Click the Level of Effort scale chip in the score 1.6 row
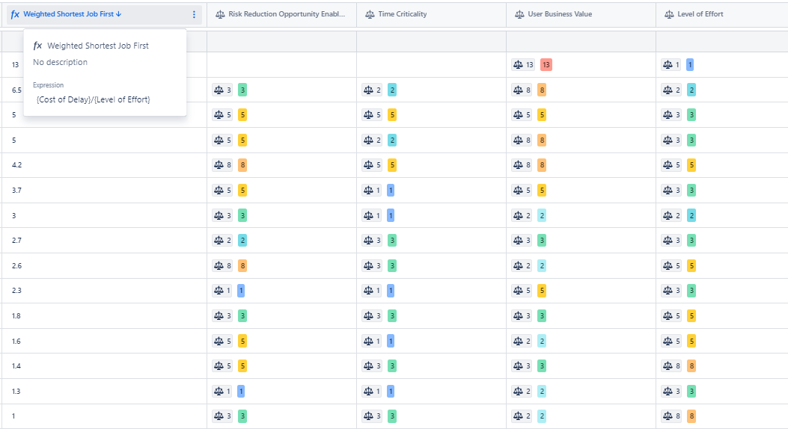Viewport: 788px width, 429px height. 671,341
